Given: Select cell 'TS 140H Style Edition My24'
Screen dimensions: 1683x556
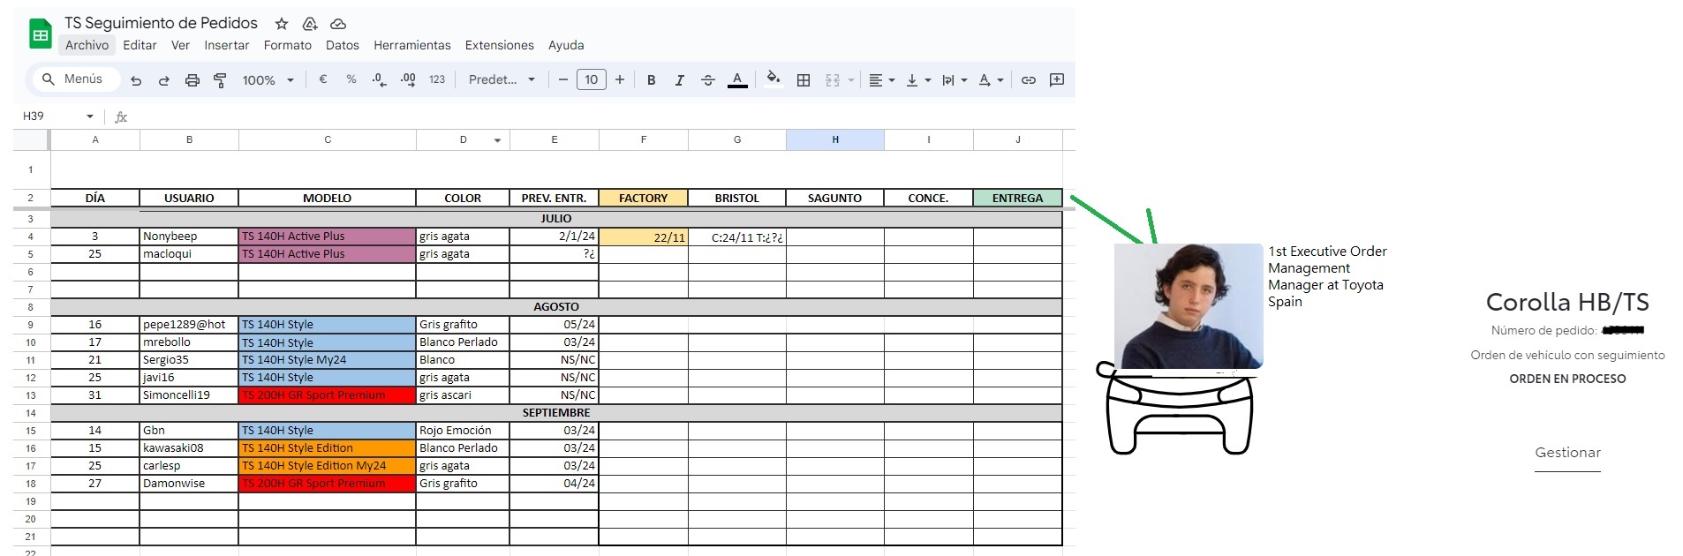Looking at the screenshot, I should click(328, 466).
